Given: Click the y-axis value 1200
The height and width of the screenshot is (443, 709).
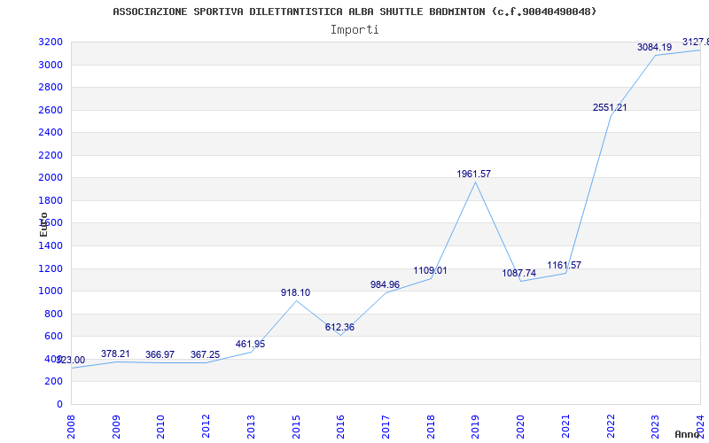Looking at the screenshot, I should (51, 268).
